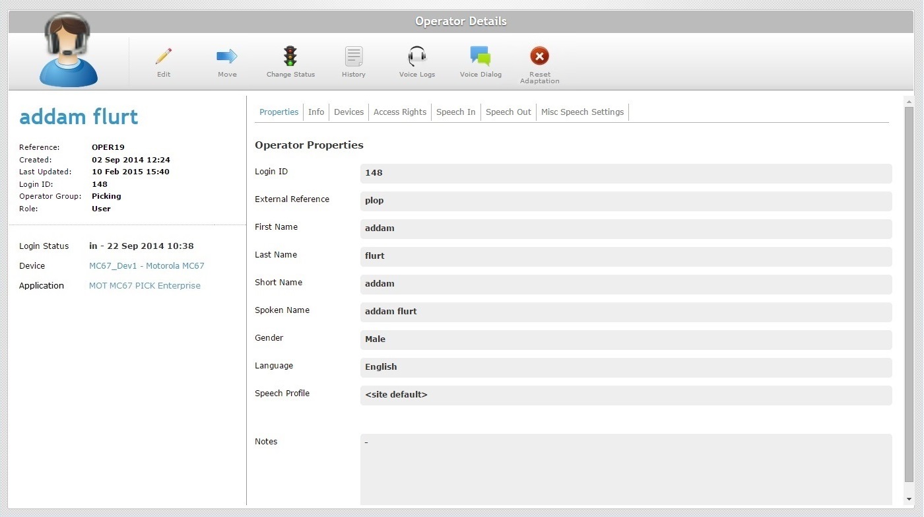Screen dimensions: 924x517
Task: Click the Speech Profile '<site default>' field
Action: click(626, 395)
